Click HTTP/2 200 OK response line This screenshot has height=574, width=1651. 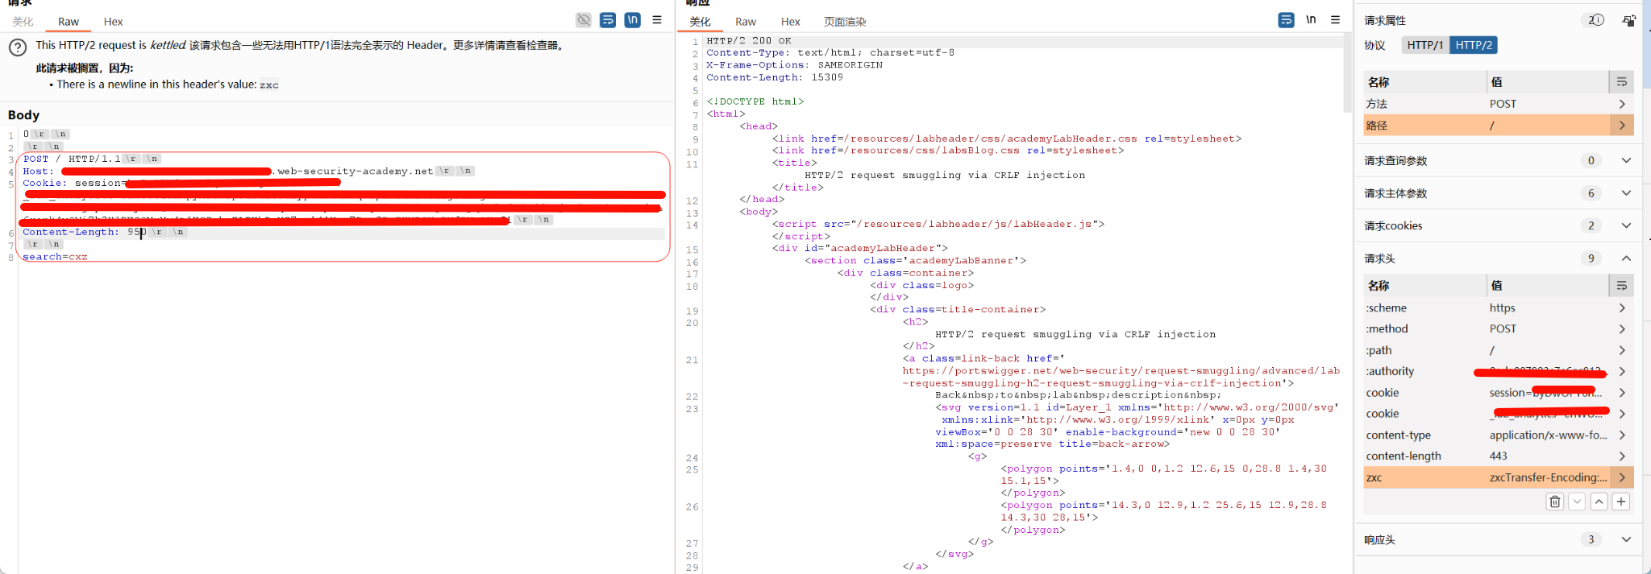pyautogui.click(x=748, y=40)
